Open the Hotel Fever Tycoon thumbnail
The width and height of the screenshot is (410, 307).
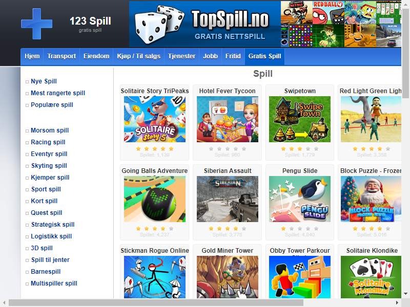tap(228, 119)
